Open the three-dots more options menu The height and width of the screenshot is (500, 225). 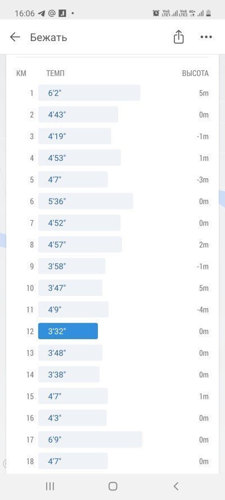[x=206, y=37]
